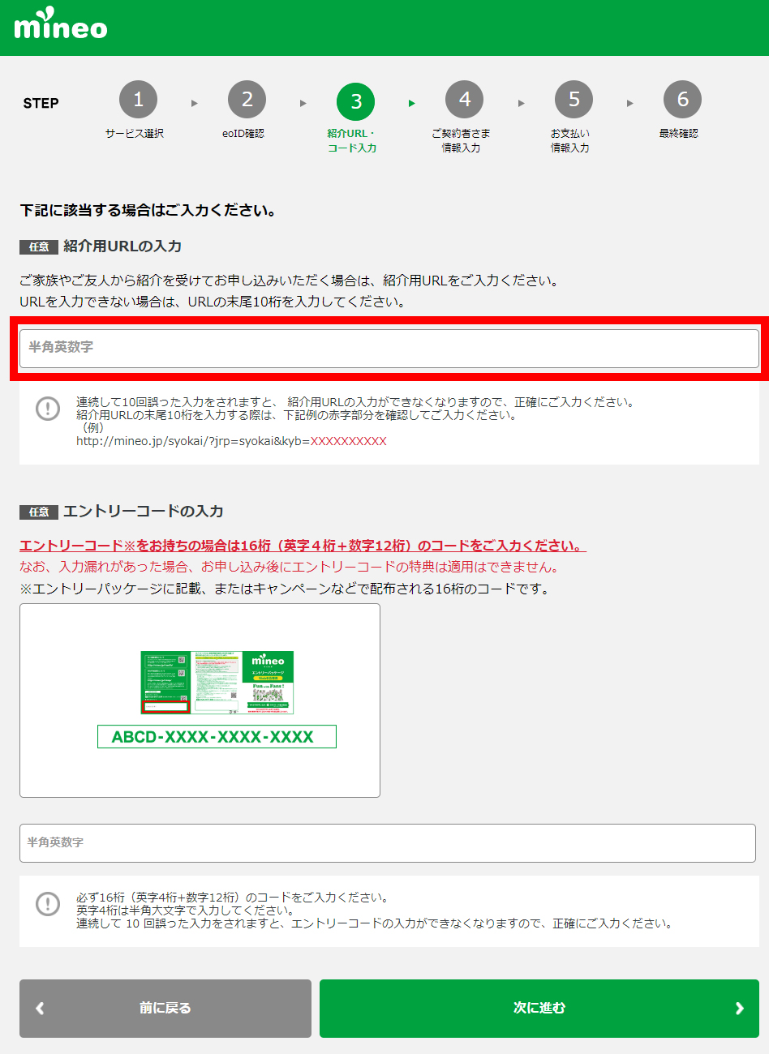
Task: Click warning icon beside entry code notice
Action: (48, 903)
